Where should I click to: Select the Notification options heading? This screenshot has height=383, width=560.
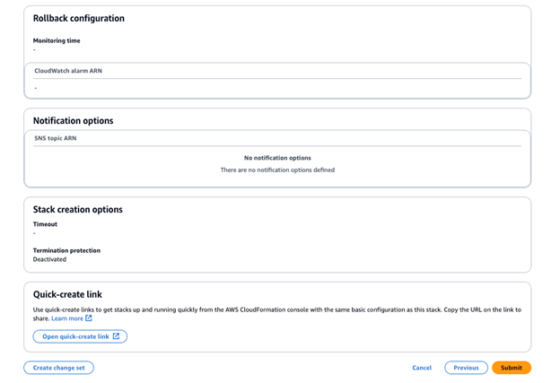(73, 120)
